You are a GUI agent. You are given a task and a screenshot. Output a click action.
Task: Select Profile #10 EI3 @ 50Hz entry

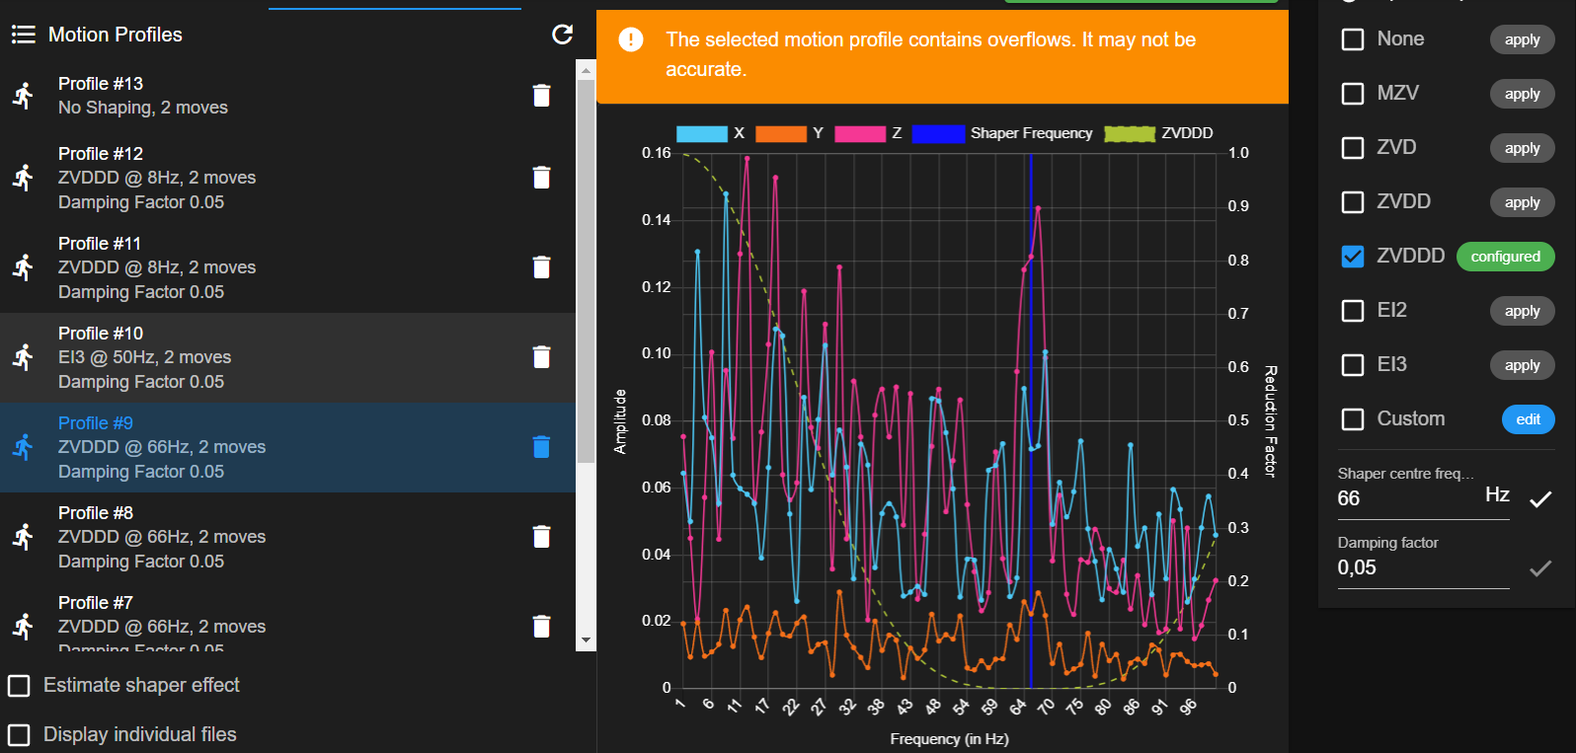(x=287, y=357)
